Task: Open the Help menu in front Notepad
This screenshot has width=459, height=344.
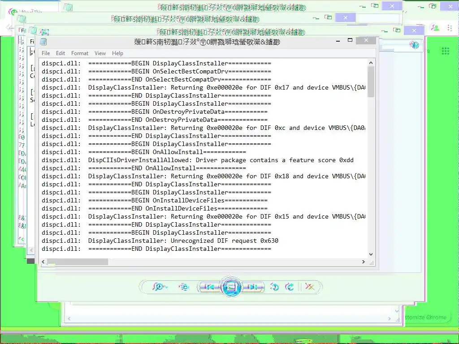Action: click(x=117, y=53)
